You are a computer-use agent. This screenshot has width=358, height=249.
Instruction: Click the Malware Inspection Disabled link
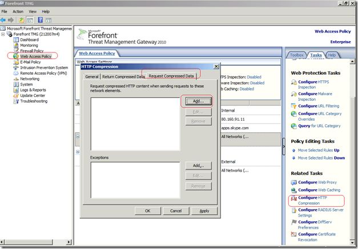click(257, 83)
